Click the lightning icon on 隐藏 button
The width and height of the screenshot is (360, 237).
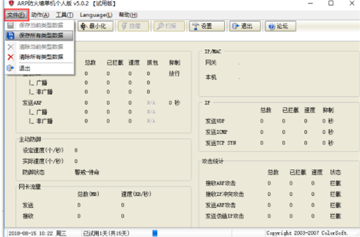click(124, 26)
